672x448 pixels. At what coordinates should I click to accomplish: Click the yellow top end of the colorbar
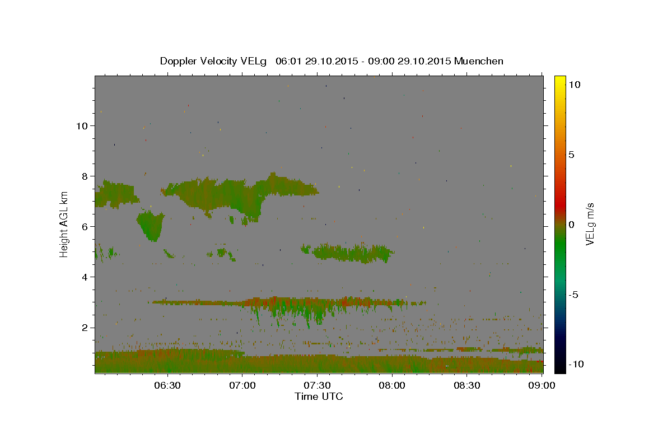tap(559, 81)
